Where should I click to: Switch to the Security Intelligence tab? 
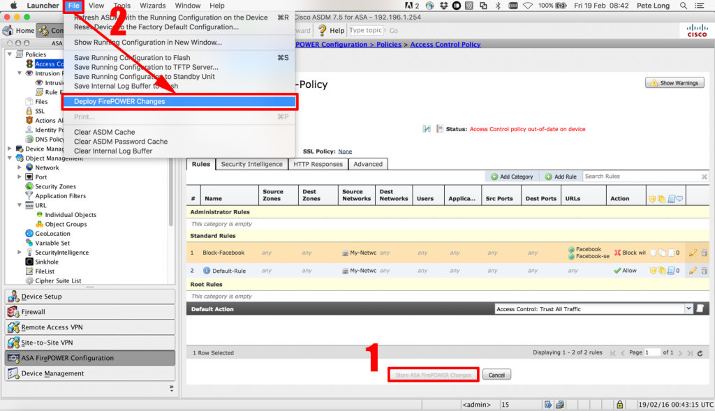tap(253, 164)
